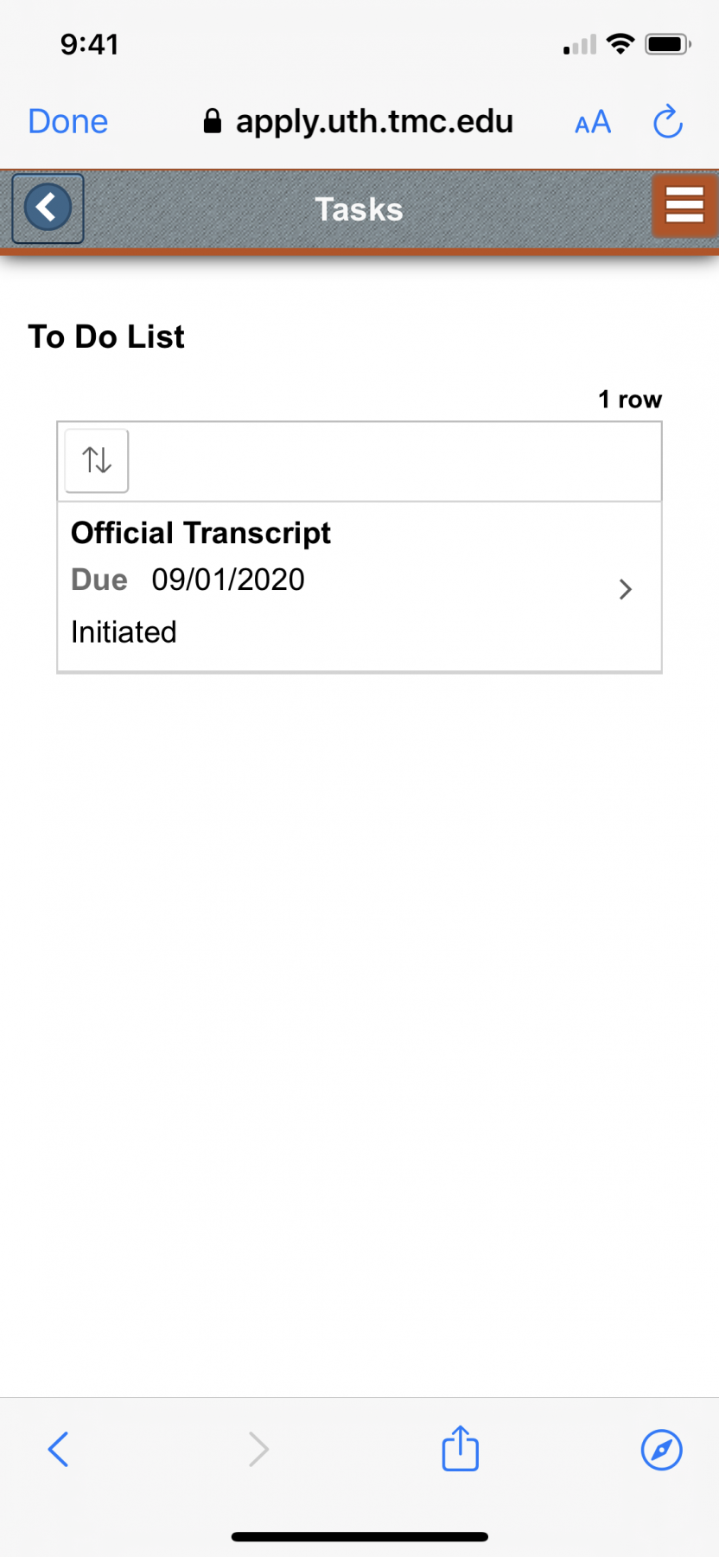Viewport: 719px width, 1557px height.
Task: Click the padlock icon beside the URL
Action: (213, 121)
